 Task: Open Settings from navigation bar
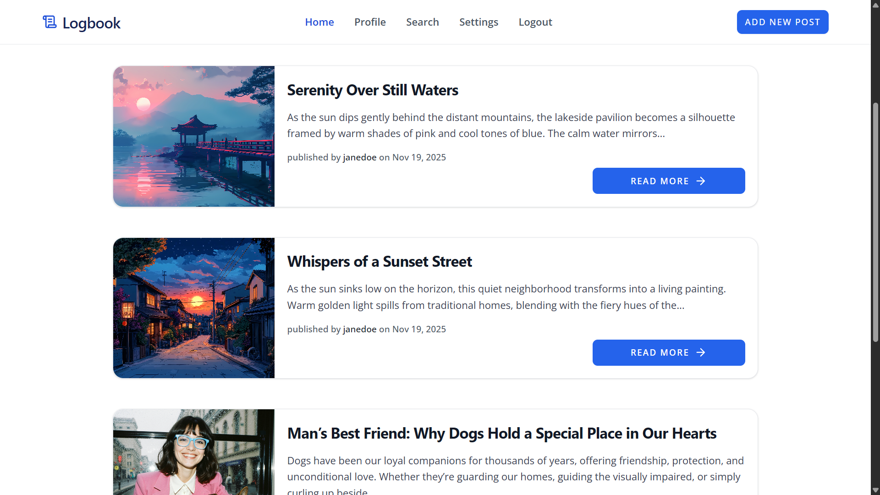click(x=478, y=22)
